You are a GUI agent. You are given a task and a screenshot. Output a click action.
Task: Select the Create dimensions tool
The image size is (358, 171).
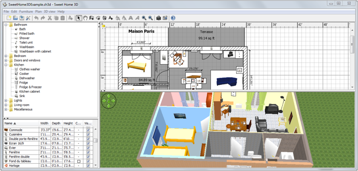pyautogui.click(x=104, y=18)
